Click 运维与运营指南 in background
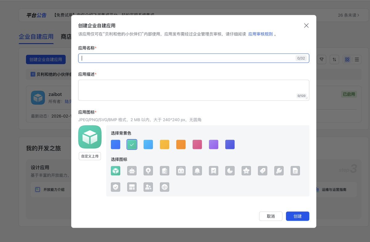 click(334, 190)
